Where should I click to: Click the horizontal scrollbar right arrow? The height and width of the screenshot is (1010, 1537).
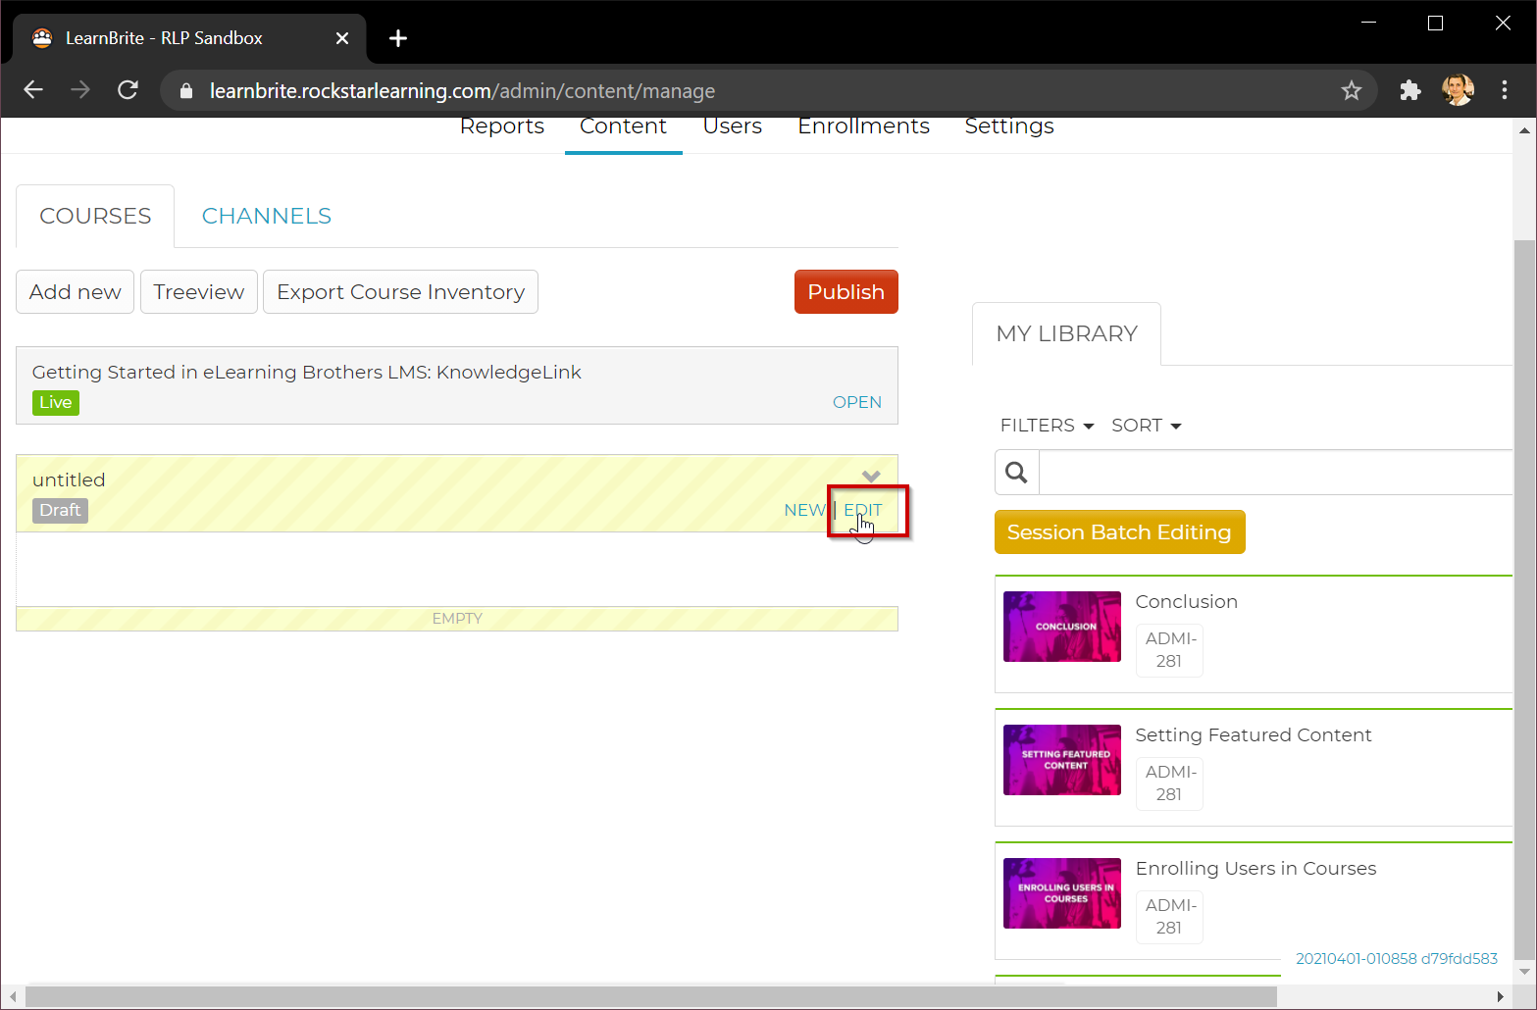(1500, 997)
